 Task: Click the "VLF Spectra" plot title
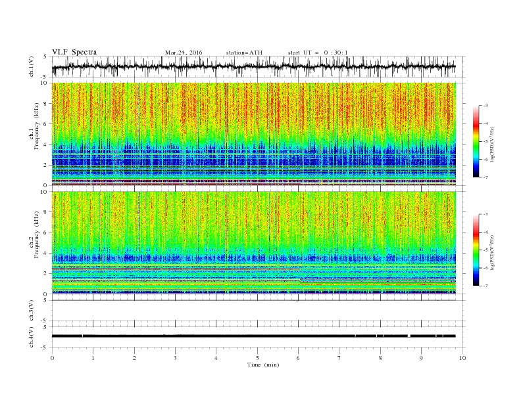pos(74,52)
